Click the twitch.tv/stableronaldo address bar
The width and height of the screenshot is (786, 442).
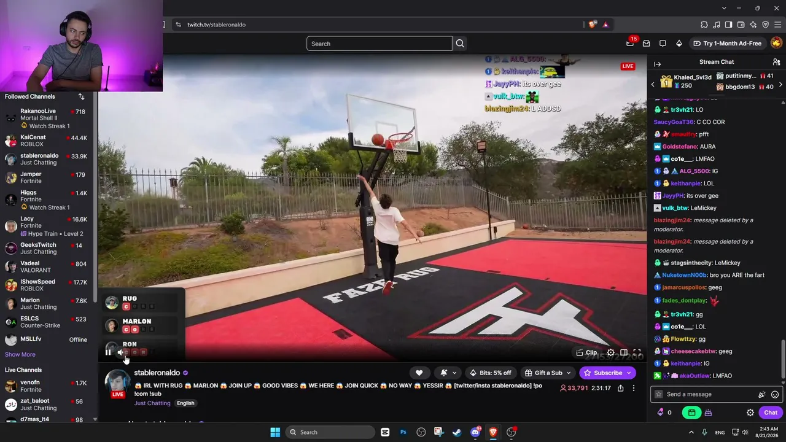tap(378, 25)
